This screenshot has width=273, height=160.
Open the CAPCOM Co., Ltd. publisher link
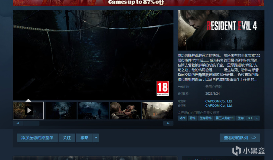[x=219, y=105]
